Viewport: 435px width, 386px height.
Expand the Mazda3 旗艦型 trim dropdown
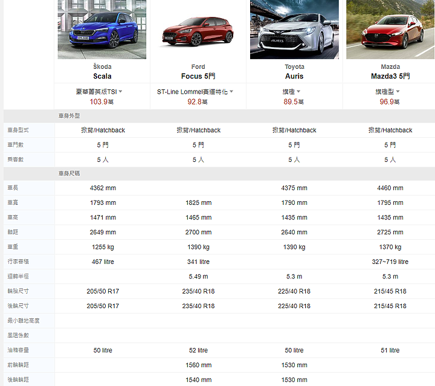tap(387, 92)
